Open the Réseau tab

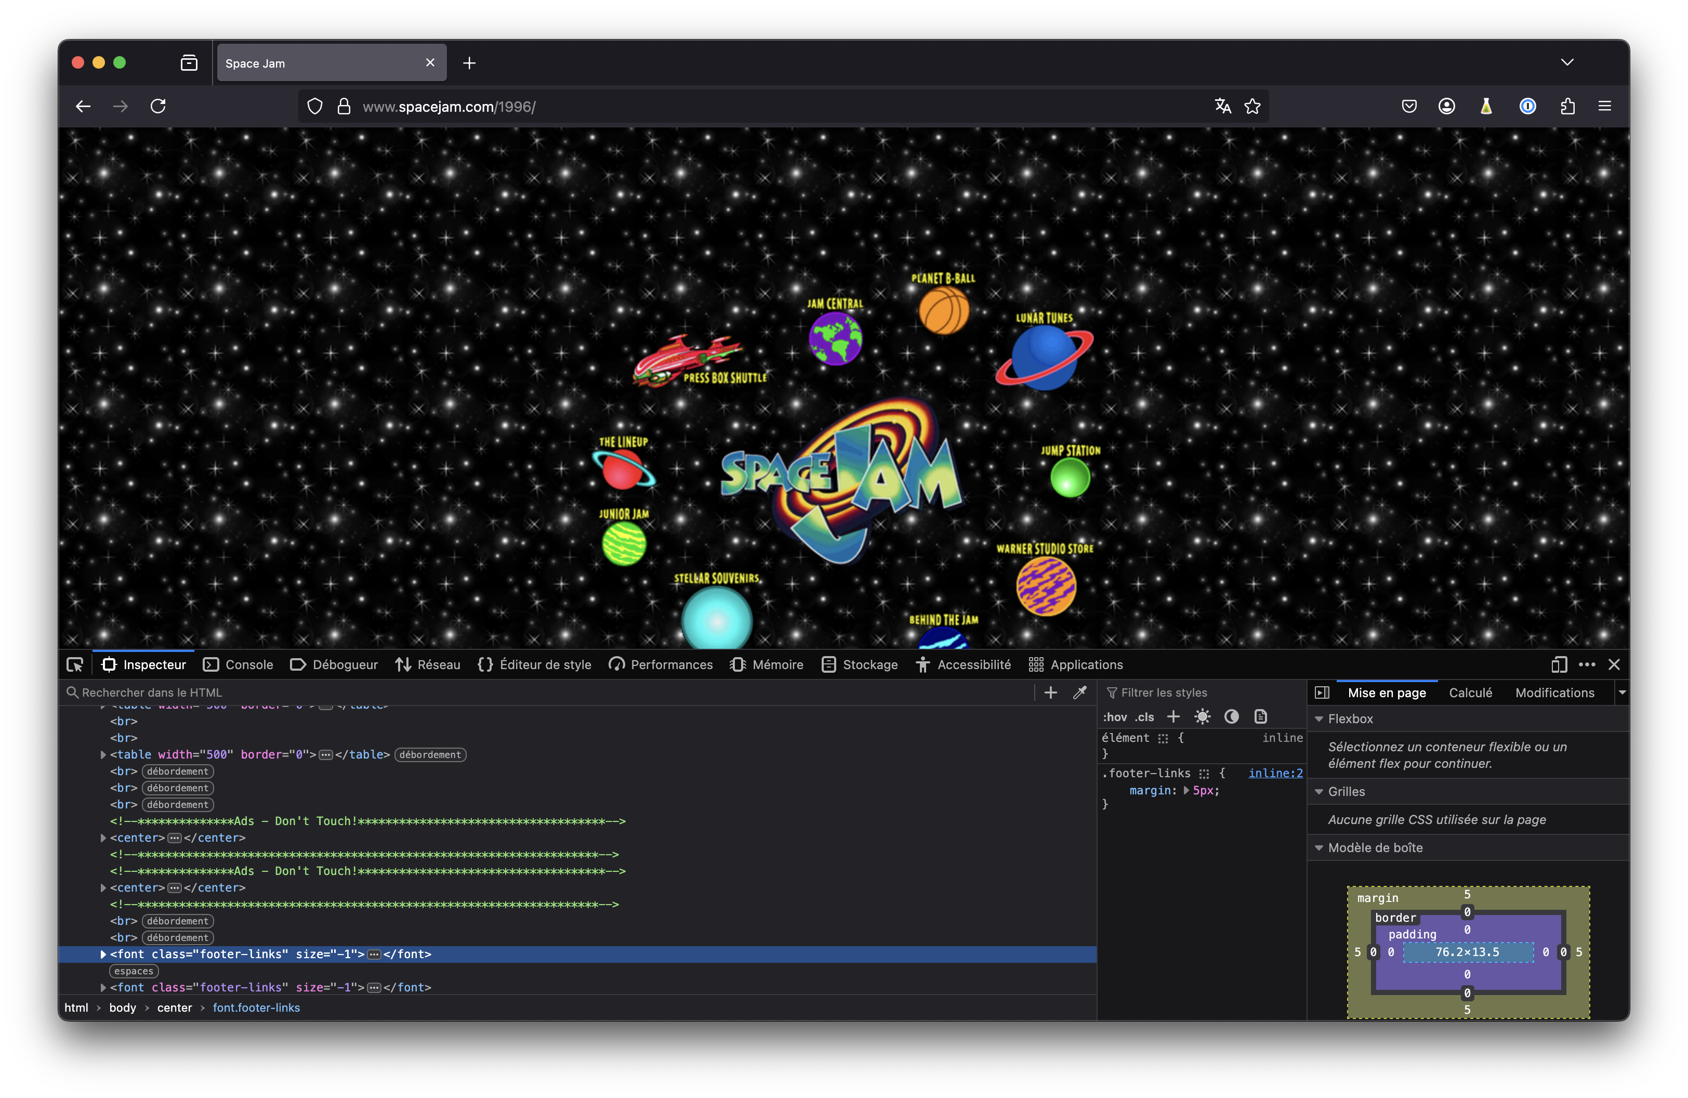[428, 664]
